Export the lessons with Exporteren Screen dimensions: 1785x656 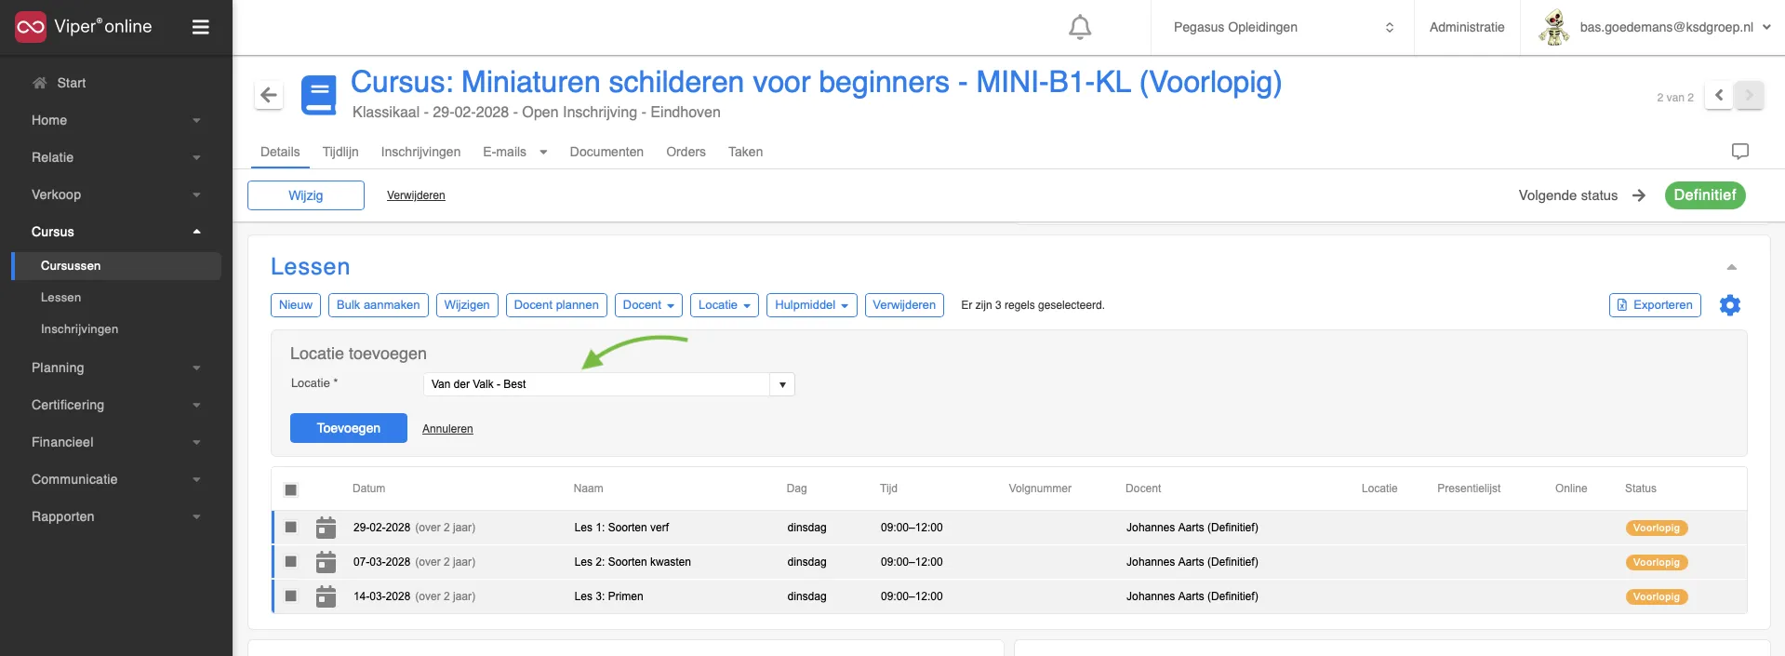pyautogui.click(x=1655, y=305)
